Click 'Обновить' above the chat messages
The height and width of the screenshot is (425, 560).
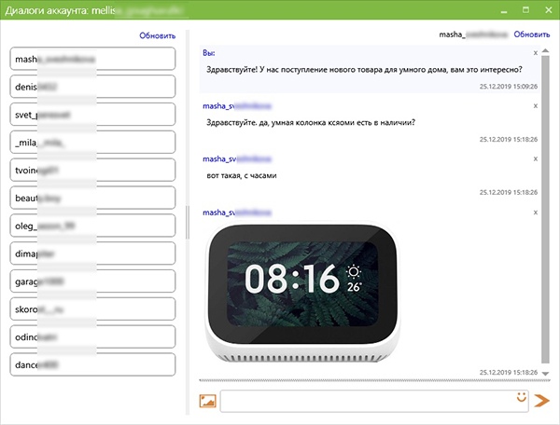tap(531, 34)
